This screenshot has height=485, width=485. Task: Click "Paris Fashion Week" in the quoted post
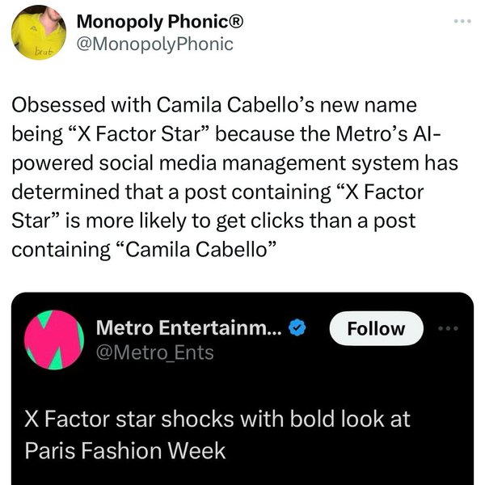pyautogui.click(x=126, y=449)
